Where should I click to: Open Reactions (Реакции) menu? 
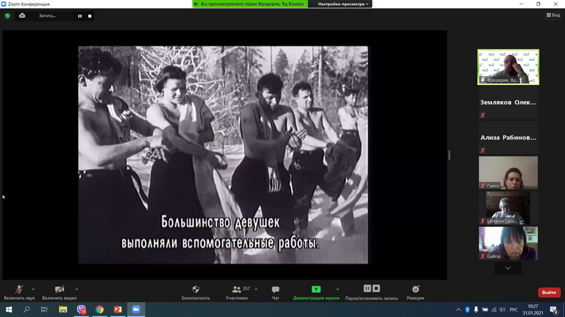(415, 290)
